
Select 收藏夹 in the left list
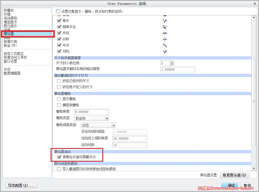(x=9, y=10)
